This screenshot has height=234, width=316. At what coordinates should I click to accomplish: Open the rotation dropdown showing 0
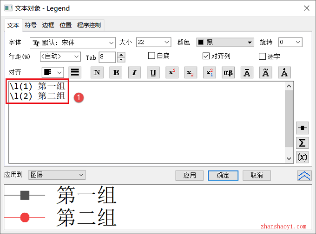pyautogui.click(x=290, y=42)
